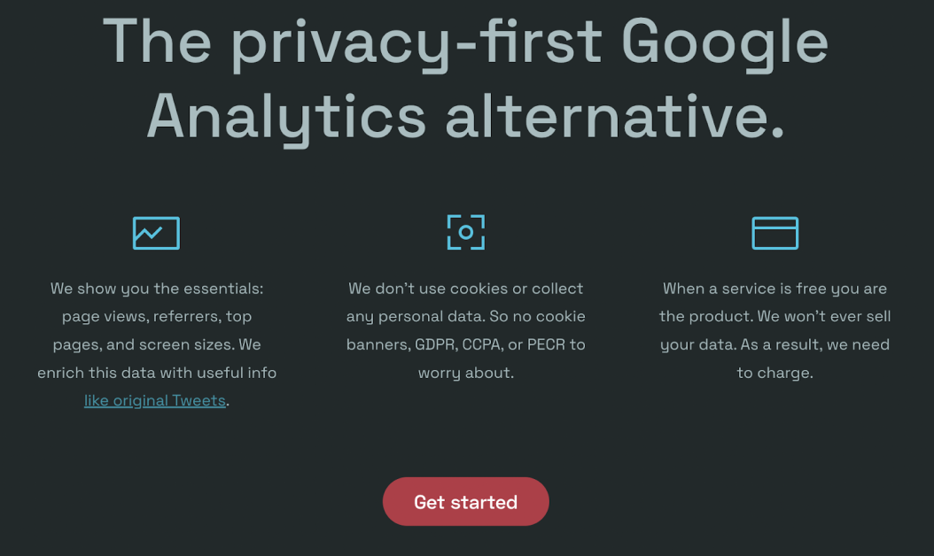The height and width of the screenshot is (556, 934).
Task: Click the "page views, referrers, top" text line
Action: click(157, 317)
